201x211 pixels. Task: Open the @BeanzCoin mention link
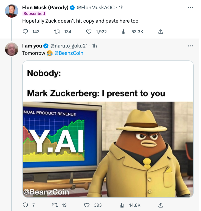(69, 53)
